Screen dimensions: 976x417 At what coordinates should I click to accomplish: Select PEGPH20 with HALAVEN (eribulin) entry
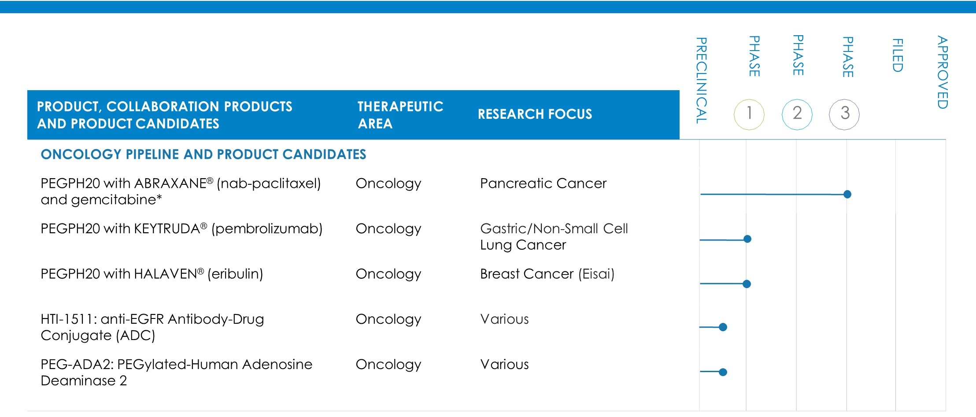152,274
